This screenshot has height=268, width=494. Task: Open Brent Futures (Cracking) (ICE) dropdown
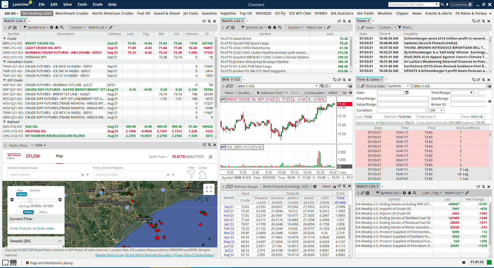287,187
